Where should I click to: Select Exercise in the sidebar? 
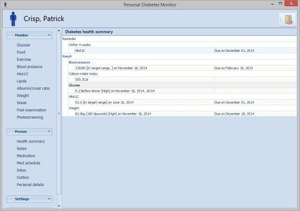[24, 60]
